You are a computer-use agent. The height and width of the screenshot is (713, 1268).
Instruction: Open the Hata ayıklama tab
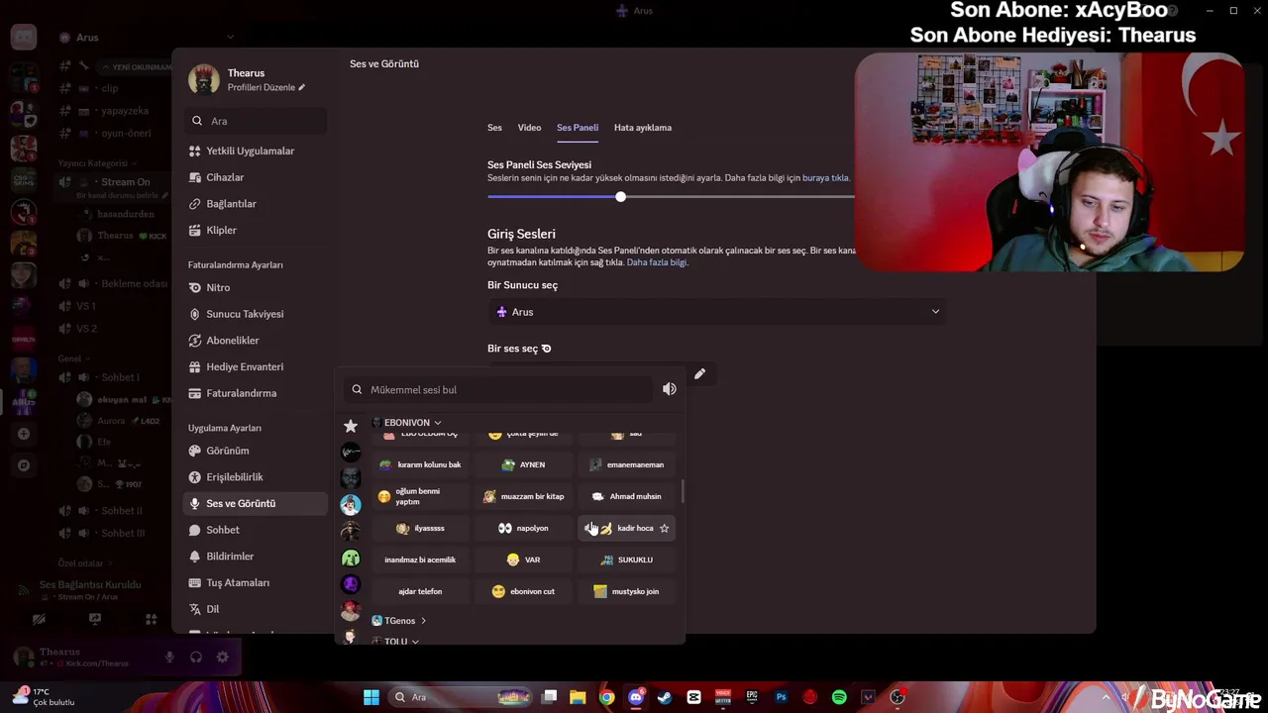[x=643, y=128]
